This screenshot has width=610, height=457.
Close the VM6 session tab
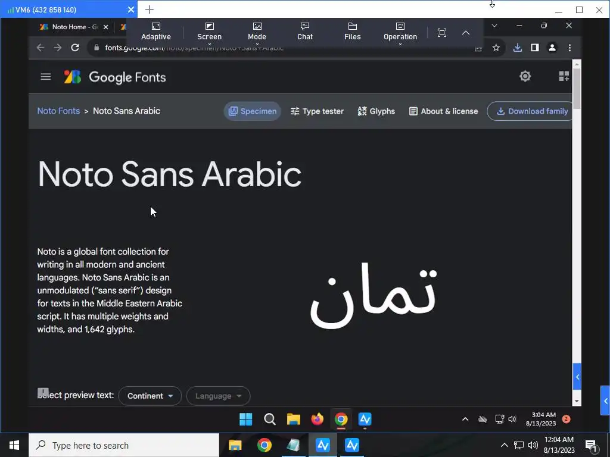[131, 10]
